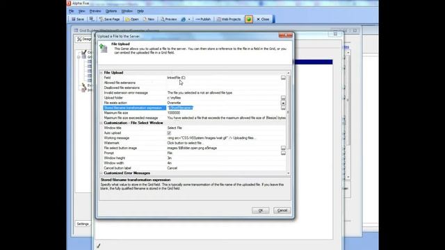
Task: Click the Save As icon beside Save
Action: 91,19
